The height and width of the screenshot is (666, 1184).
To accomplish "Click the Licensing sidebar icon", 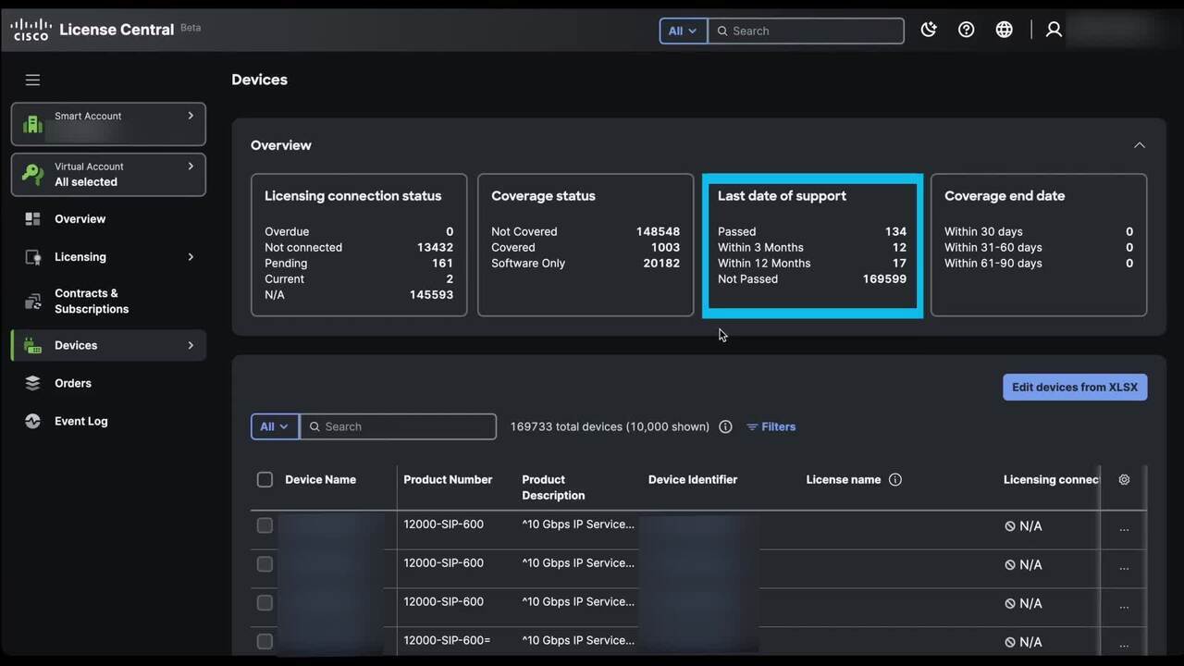I will pos(33,257).
